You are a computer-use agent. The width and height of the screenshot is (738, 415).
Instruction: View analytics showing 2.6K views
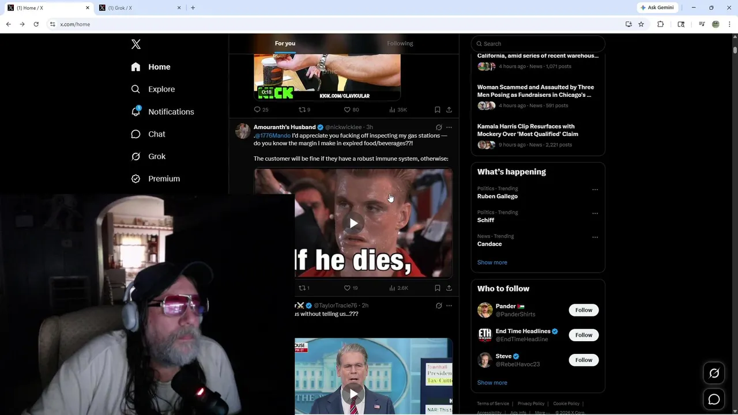(x=398, y=288)
